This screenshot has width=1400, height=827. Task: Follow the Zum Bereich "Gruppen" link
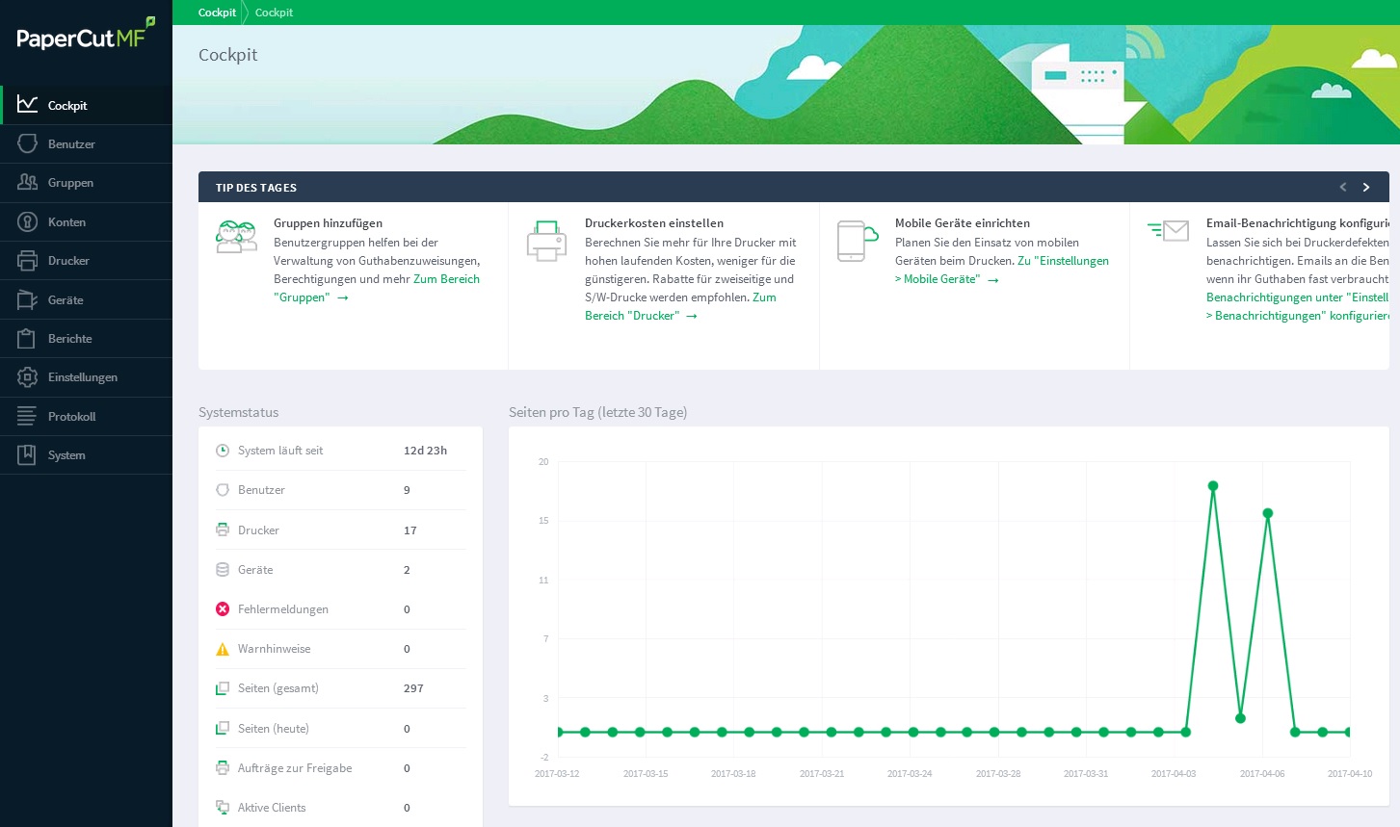click(x=446, y=279)
